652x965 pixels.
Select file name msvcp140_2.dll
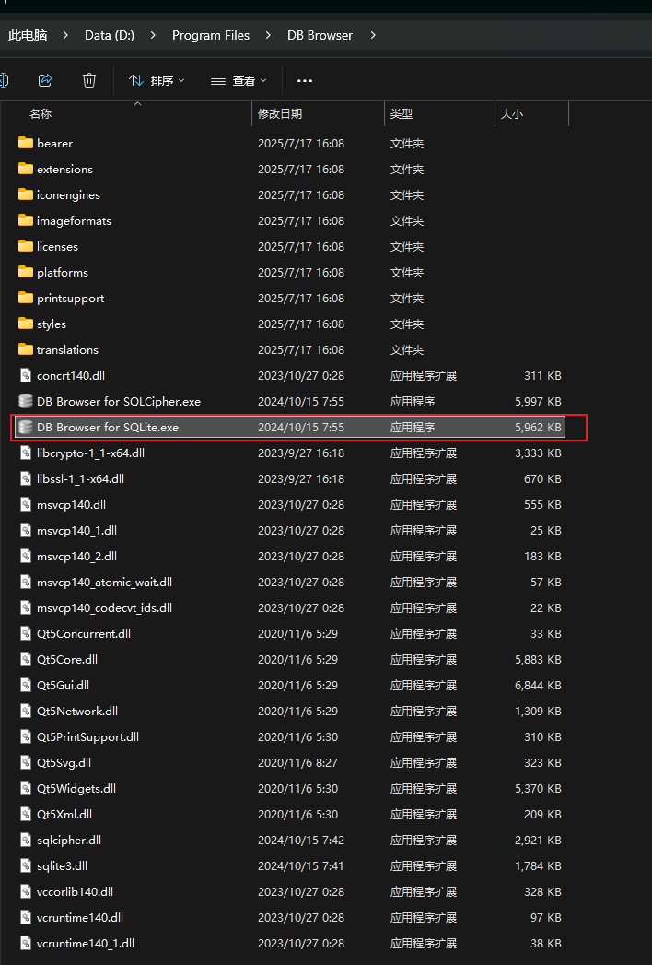76,557
